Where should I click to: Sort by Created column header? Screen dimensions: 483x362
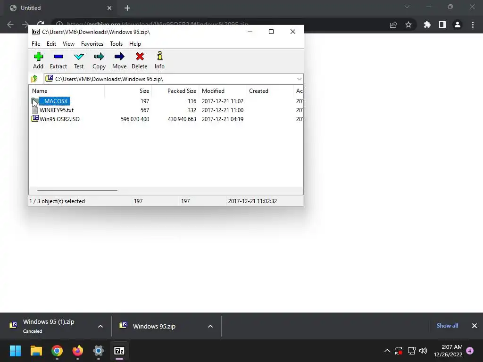click(x=269, y=91)
